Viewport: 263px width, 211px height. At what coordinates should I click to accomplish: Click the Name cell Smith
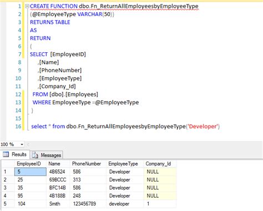pyautogui.click(x=58, y=204)
